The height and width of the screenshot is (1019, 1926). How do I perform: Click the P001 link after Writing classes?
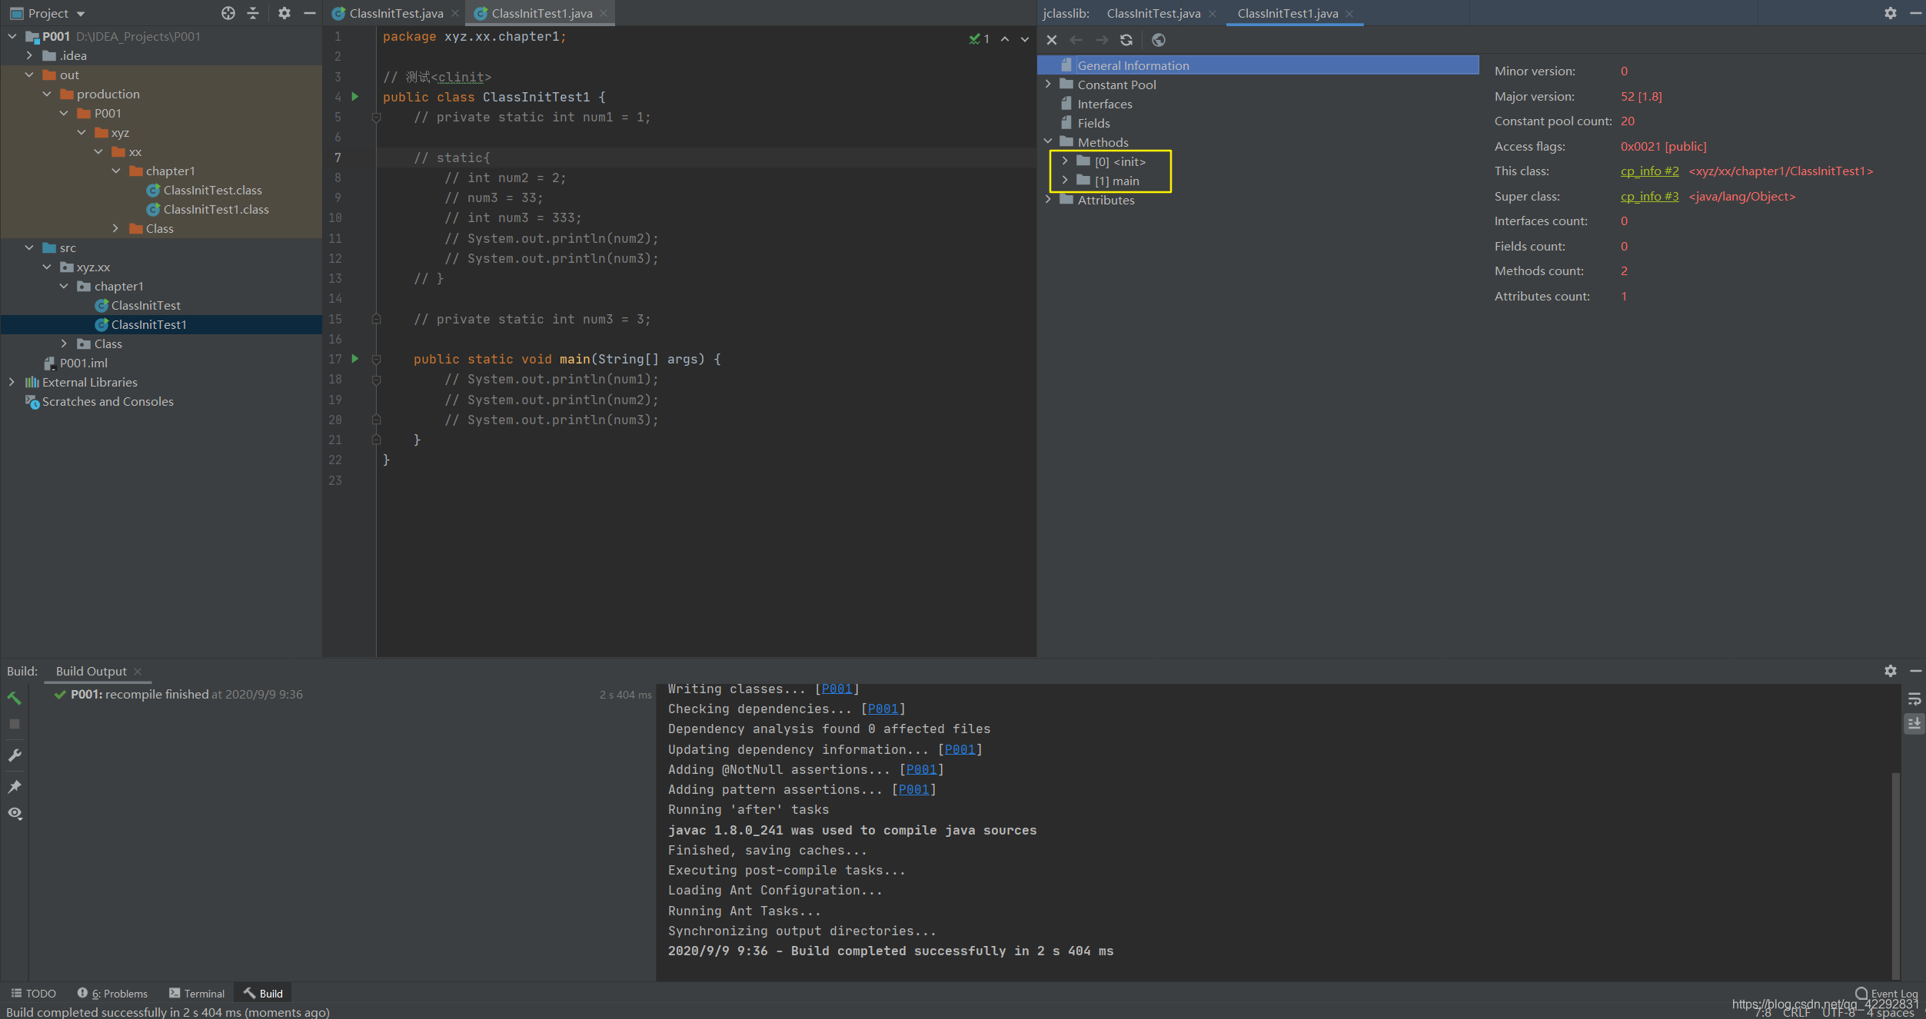[837, 689]
